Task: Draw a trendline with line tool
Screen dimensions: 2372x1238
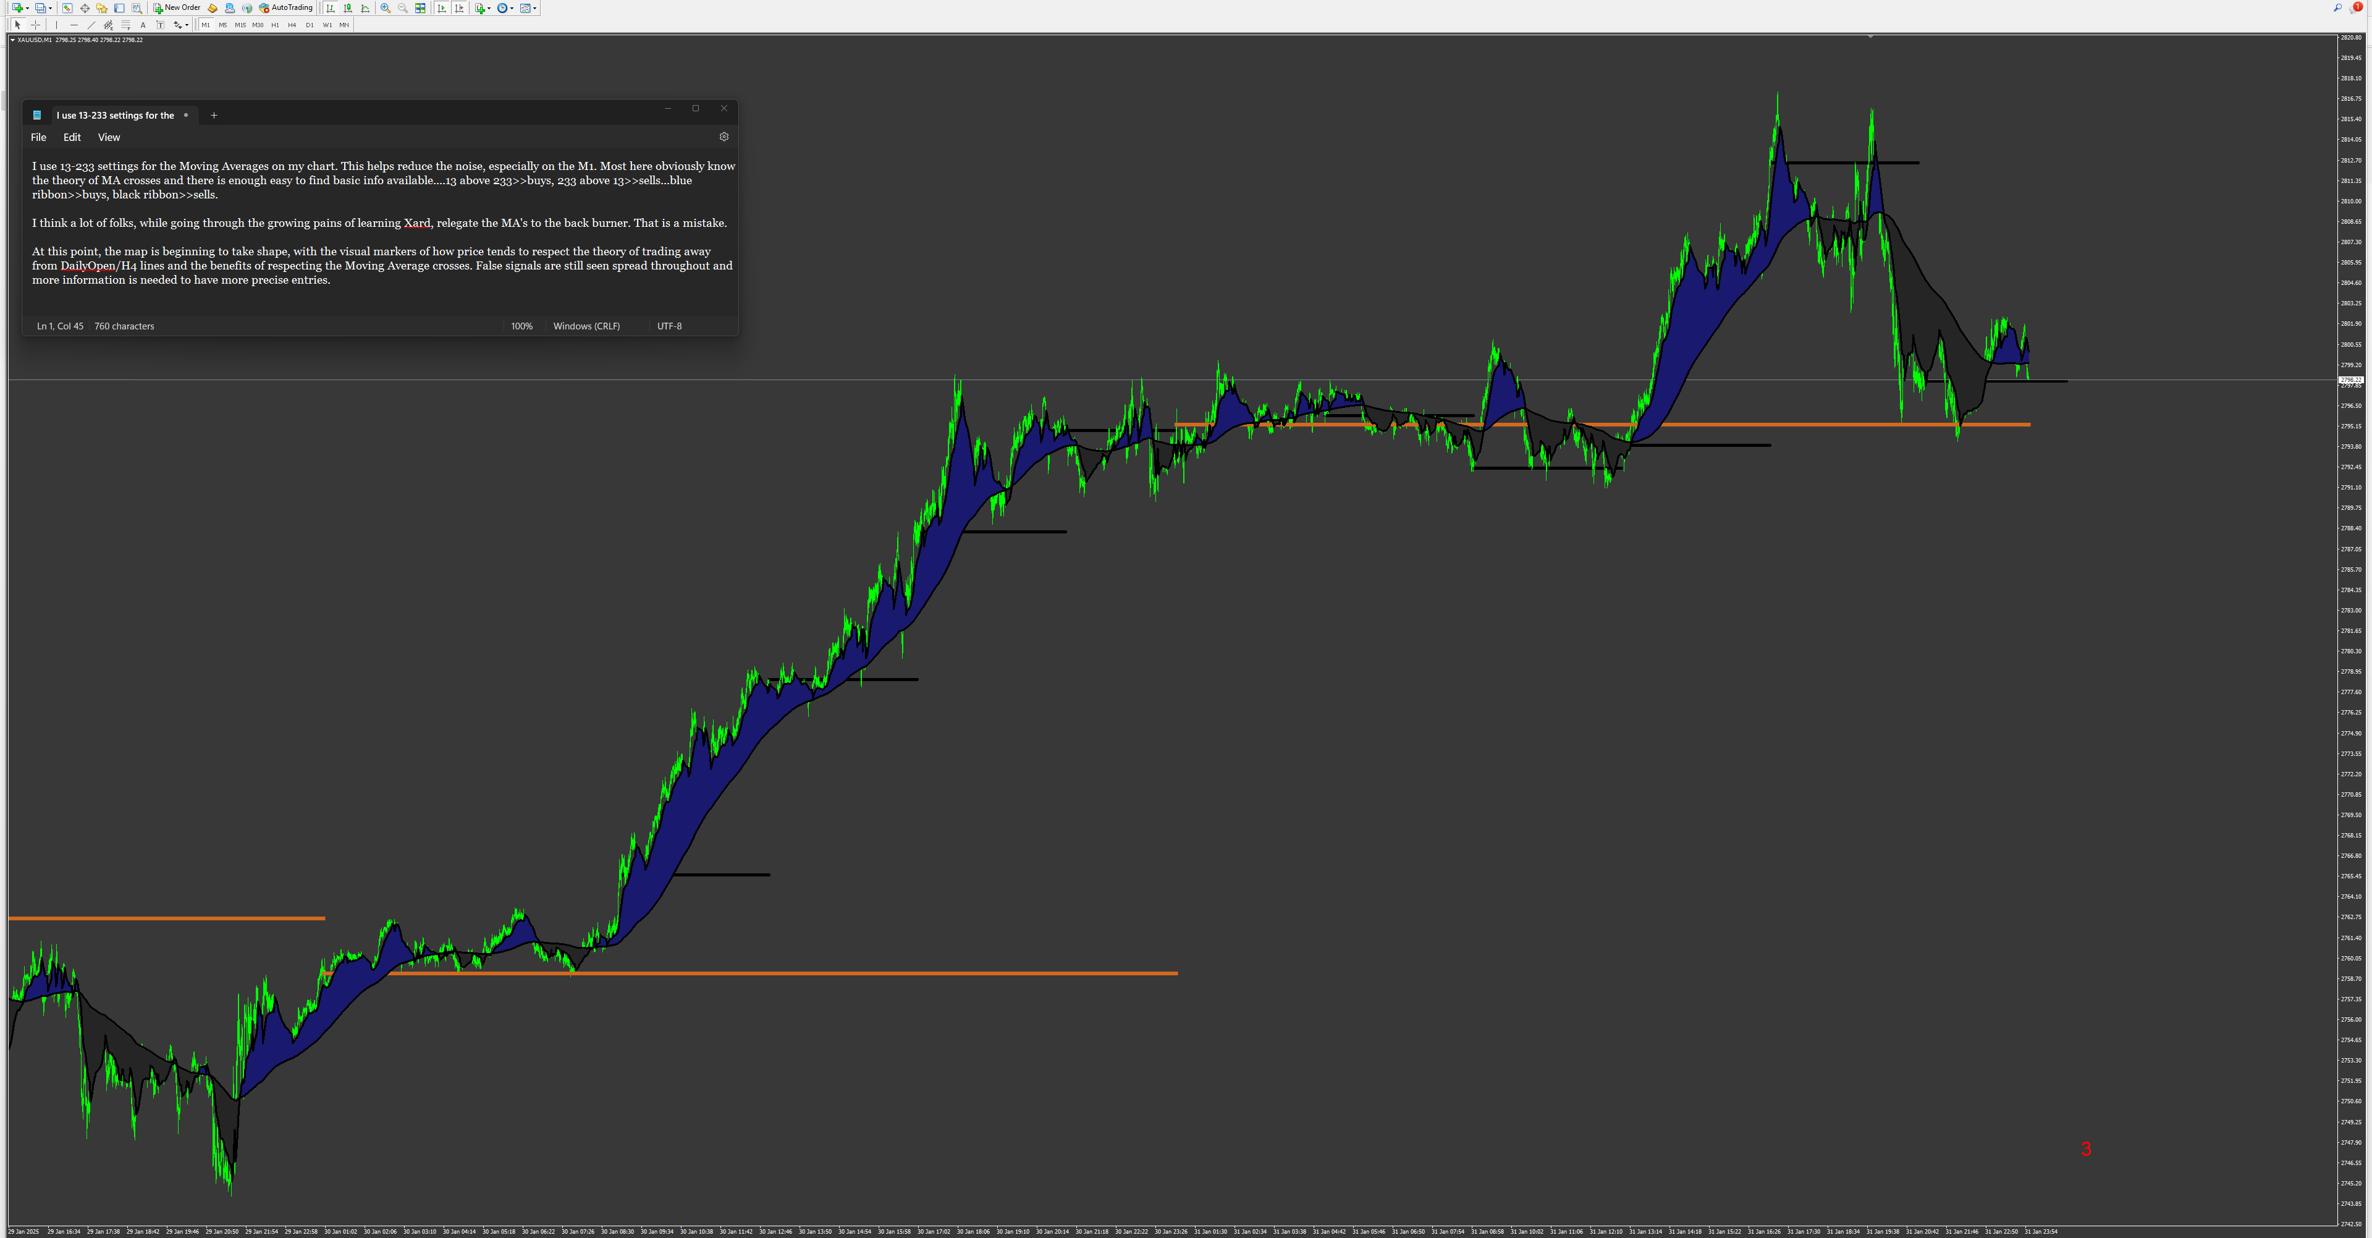Action: coord(91,25)
